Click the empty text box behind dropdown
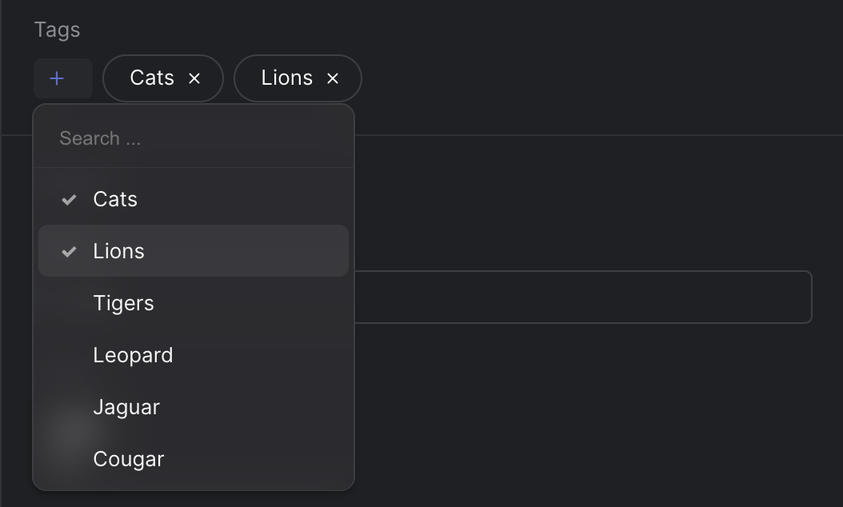Screen dimensions: 843x507 point(583,297)
